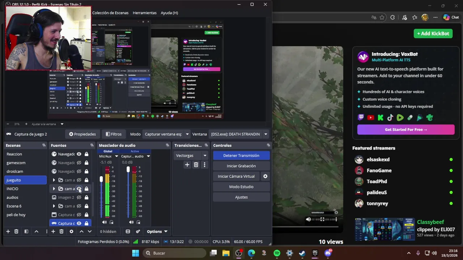Viewport: 463px width, 260px height.
Task: Mute the Captura audio channel speaker icon
Action: click(x=131, y=222)
